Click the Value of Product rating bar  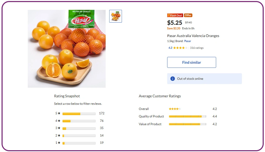[x=187, y=124]
